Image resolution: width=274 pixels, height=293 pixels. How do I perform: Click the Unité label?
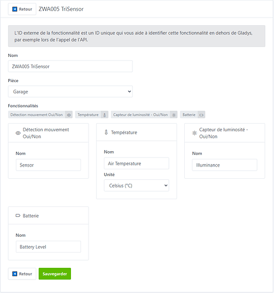click(x=109, y=175)
